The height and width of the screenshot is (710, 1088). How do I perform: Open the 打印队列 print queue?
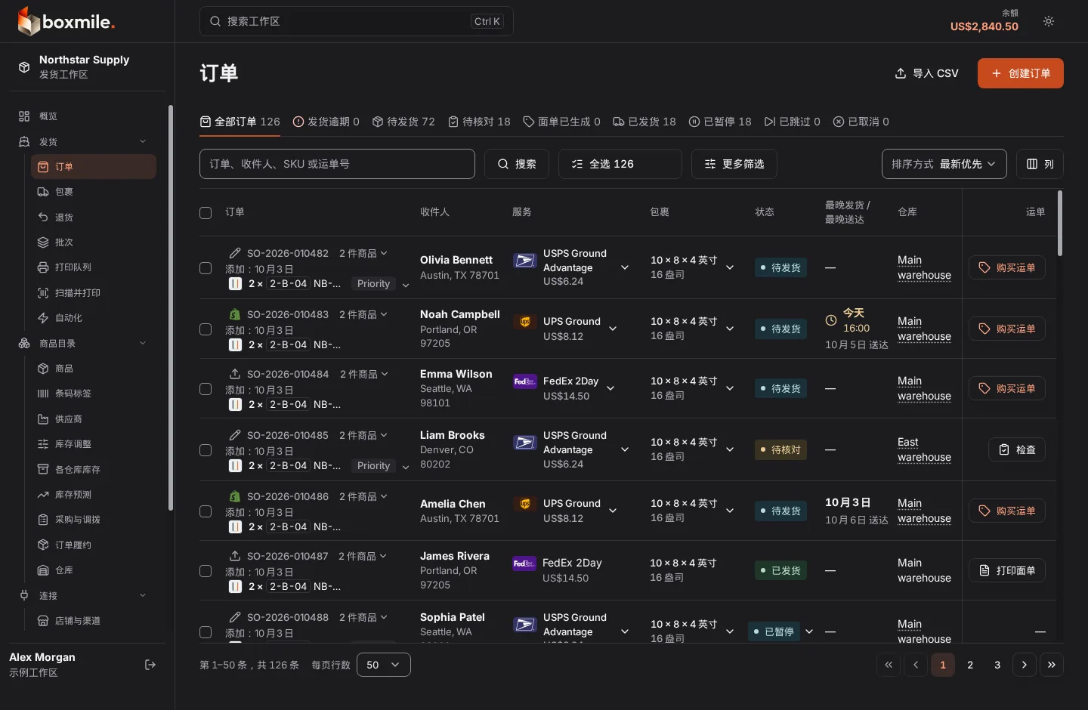94,267
